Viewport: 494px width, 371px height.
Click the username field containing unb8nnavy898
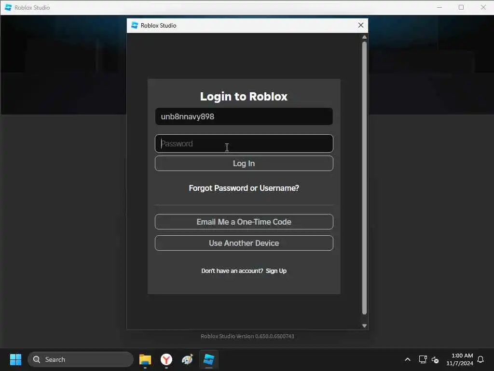[x=244, y=116]
